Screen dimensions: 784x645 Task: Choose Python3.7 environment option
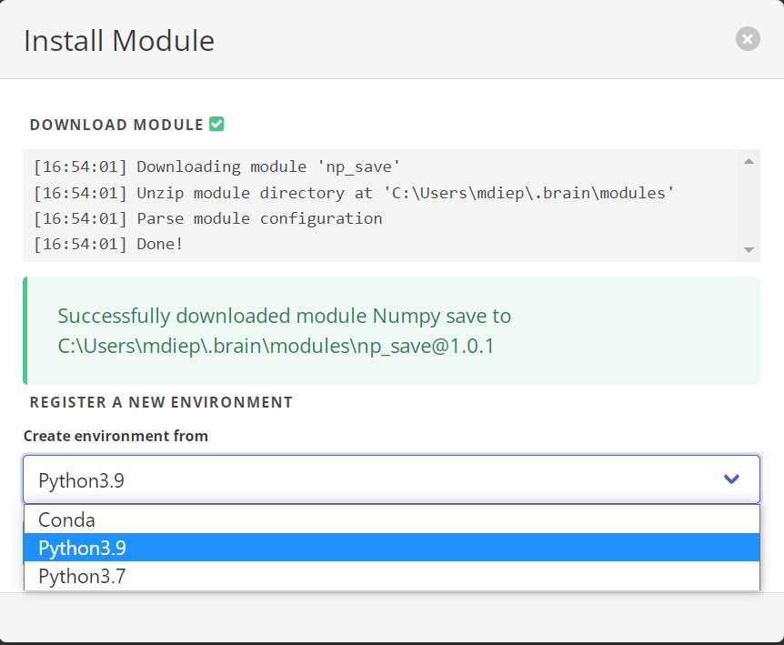[x=391, y=576]
